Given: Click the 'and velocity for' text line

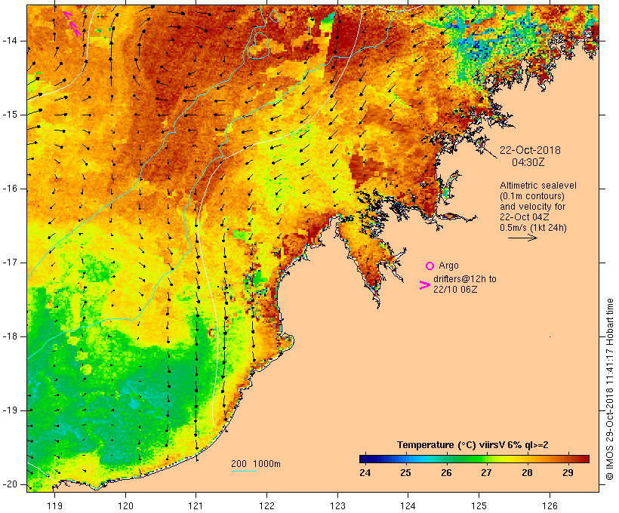Looking at the screenshot, I should click(x=532, y=207).
